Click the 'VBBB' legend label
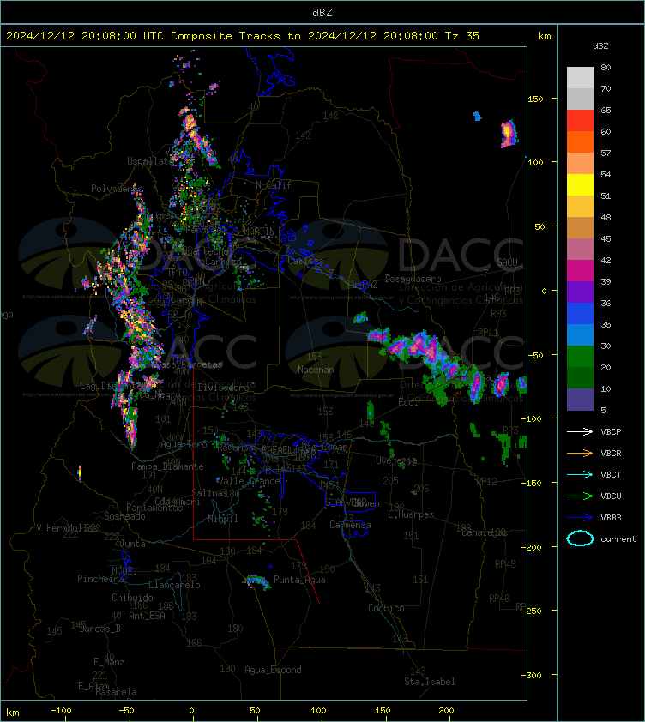 point(611,518)
